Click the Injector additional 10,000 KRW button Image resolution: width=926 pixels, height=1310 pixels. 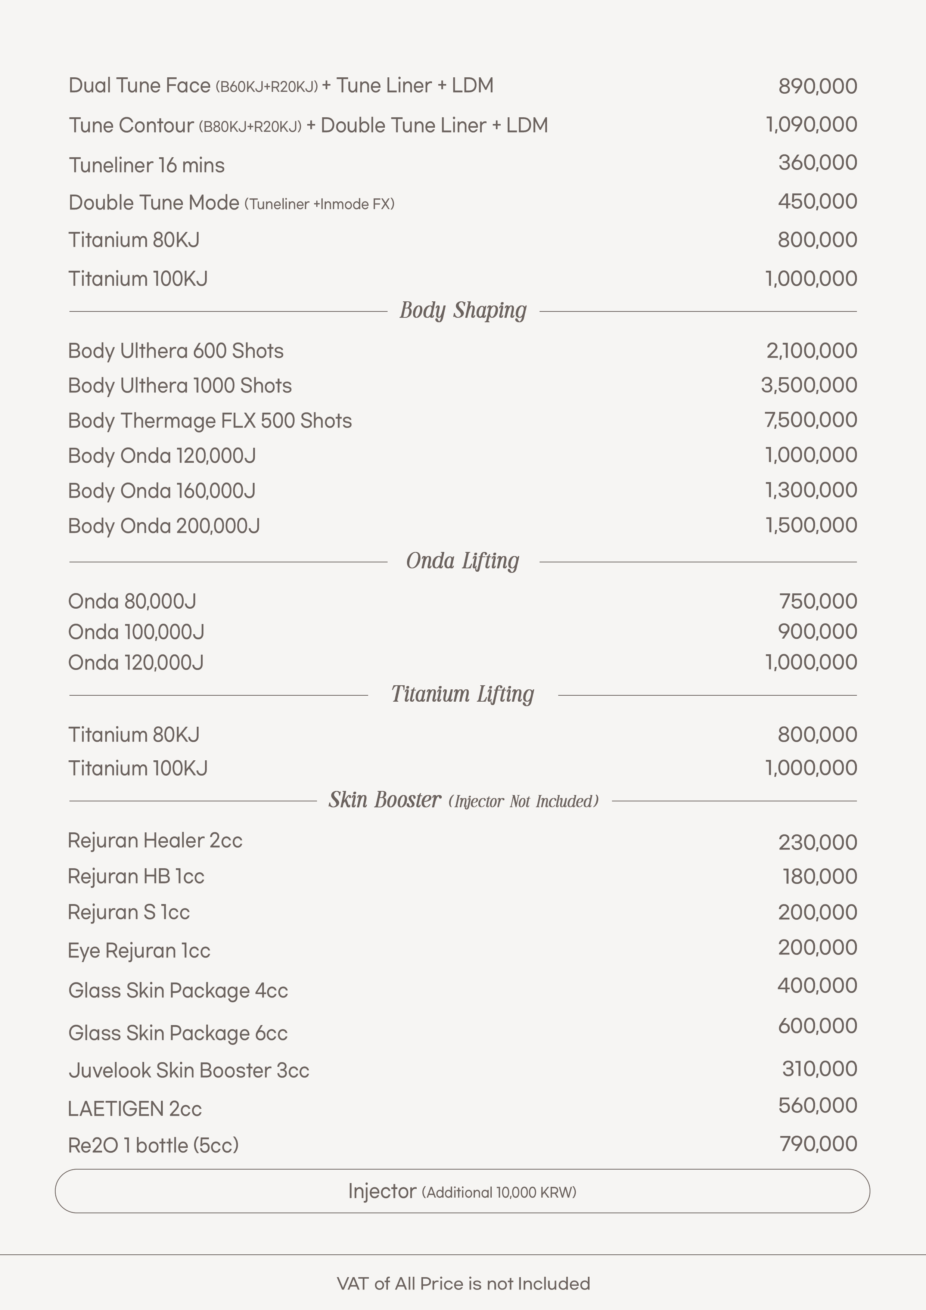(x=462, y=1191)
